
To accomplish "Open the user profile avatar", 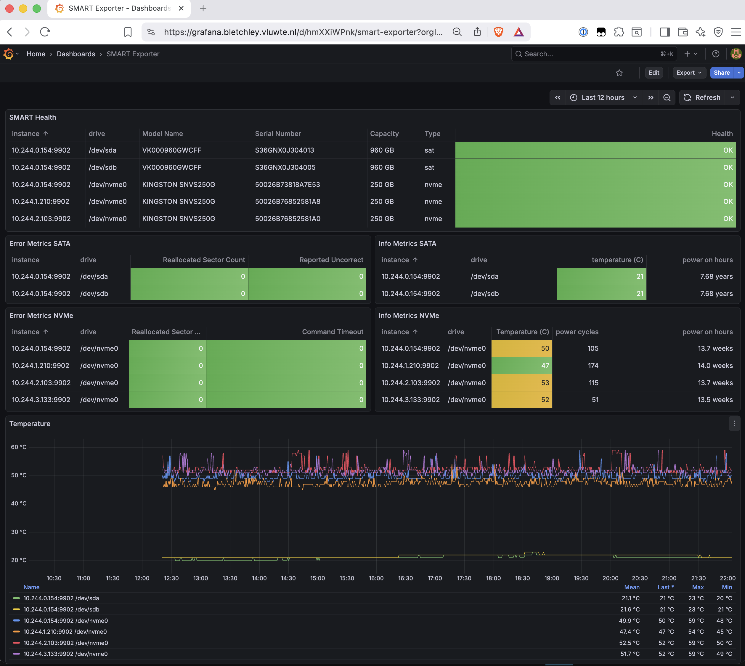I will pyautogui.click(x=736, y=54).
